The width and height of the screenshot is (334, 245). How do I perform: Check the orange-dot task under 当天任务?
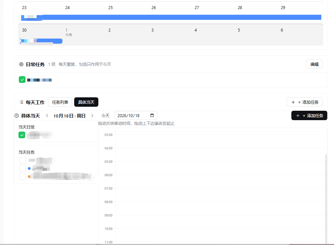click(22, 177)
